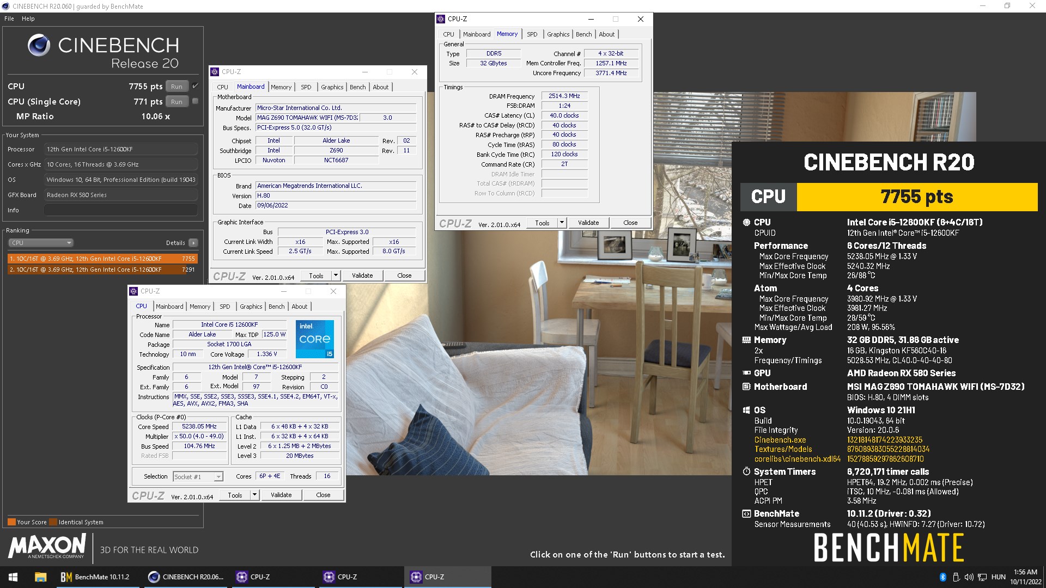The height and width of the screenshot is (588, 1046).
Task: Select Memory tab in Mainboard CPU-Z window
Action: coord(281,87)
